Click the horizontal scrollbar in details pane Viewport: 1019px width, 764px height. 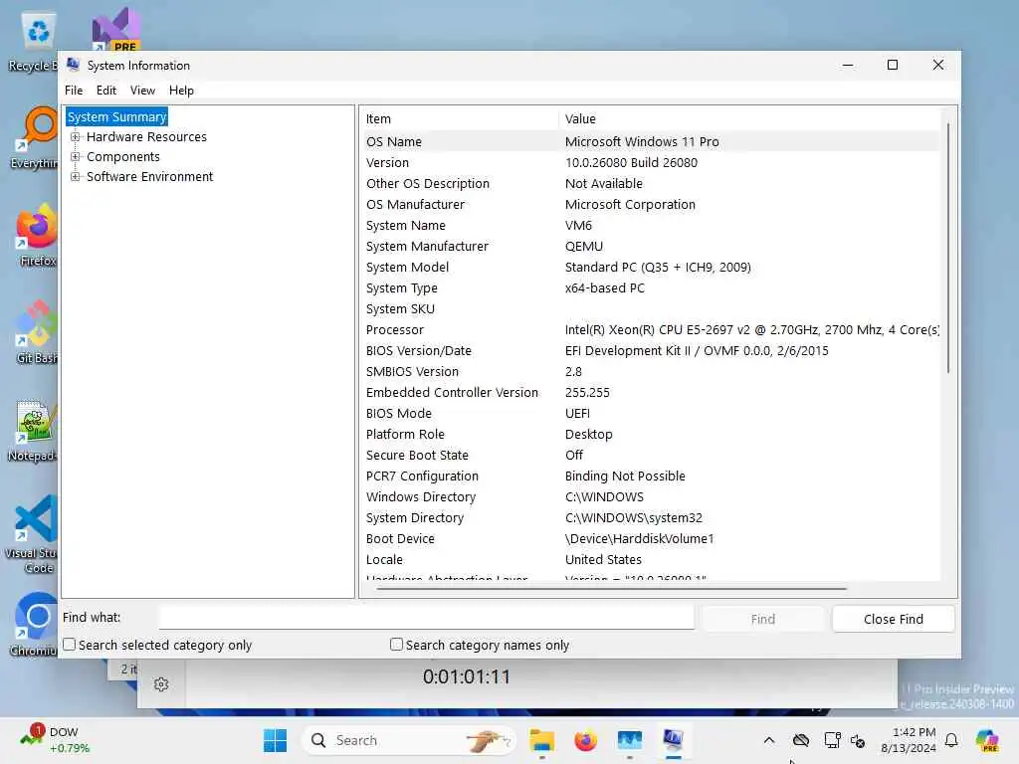tap(611, 589)
